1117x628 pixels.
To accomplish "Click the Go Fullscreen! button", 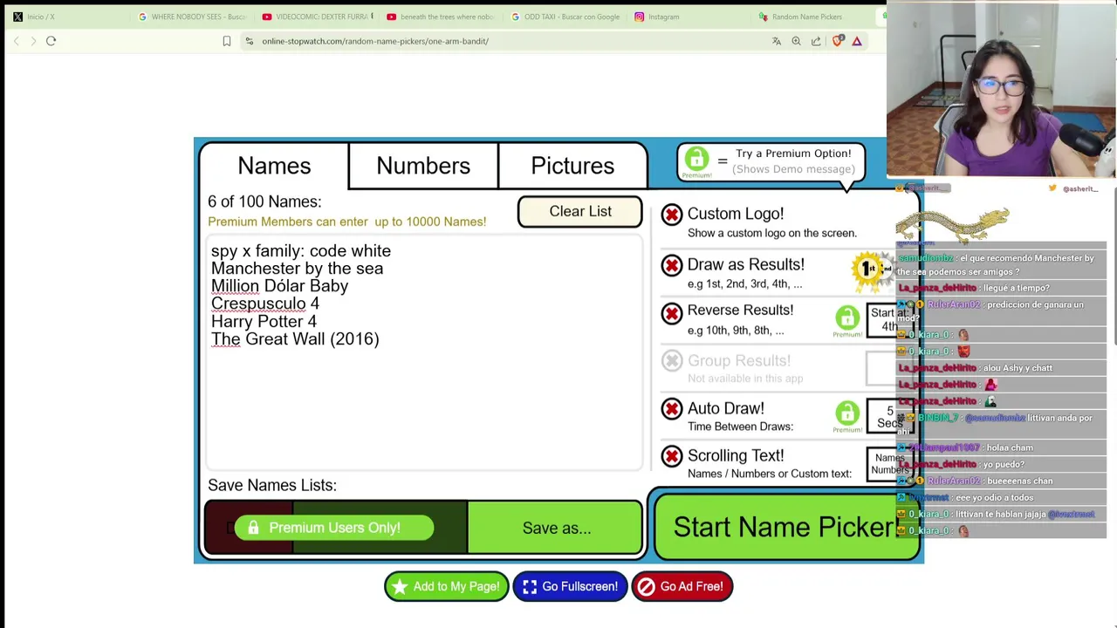I will click(x=570, y=586).
